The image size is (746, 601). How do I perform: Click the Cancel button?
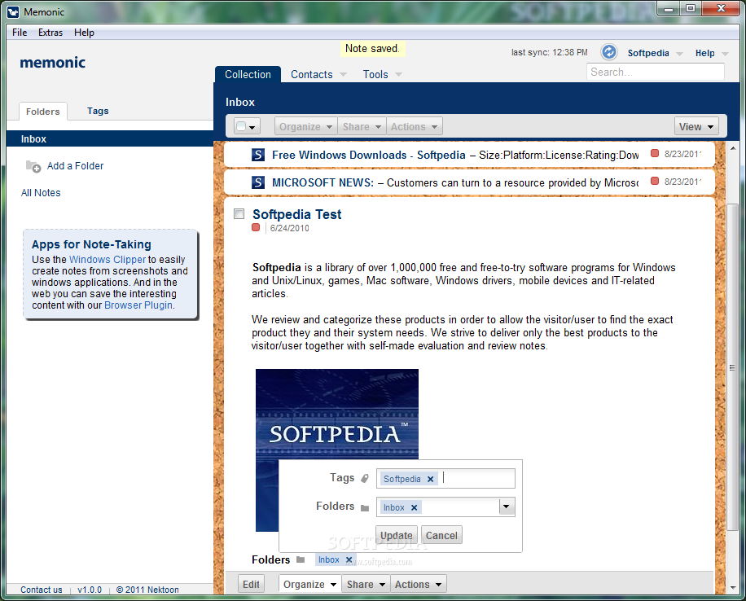click(x=441, y=535)
